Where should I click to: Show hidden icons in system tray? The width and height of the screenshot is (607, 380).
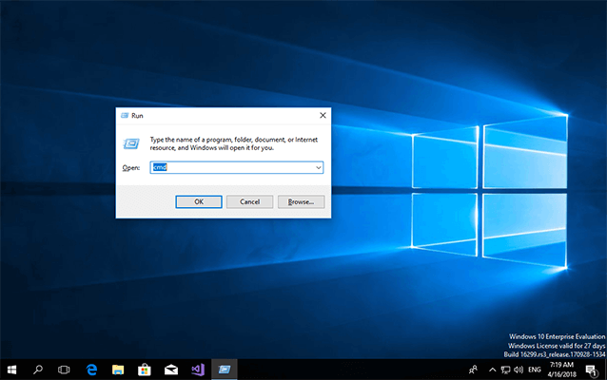coord(491,369)
